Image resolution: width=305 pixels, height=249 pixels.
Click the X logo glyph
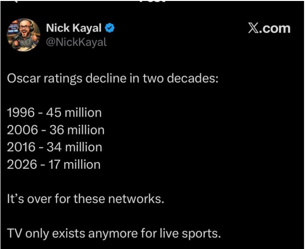click(255, 28)
